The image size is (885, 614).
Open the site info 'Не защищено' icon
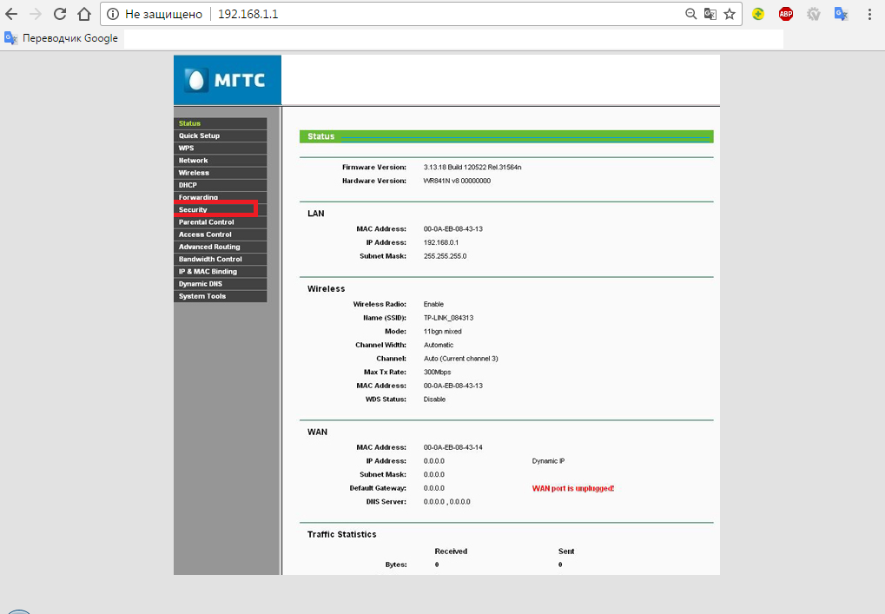(x=114, y=15)
